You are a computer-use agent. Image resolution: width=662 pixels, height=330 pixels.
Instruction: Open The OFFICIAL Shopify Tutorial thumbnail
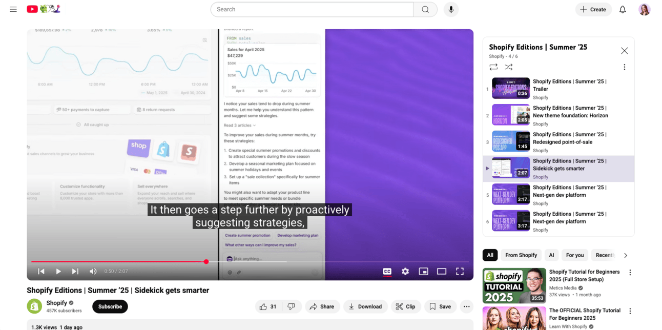click(x=514, y=318)
